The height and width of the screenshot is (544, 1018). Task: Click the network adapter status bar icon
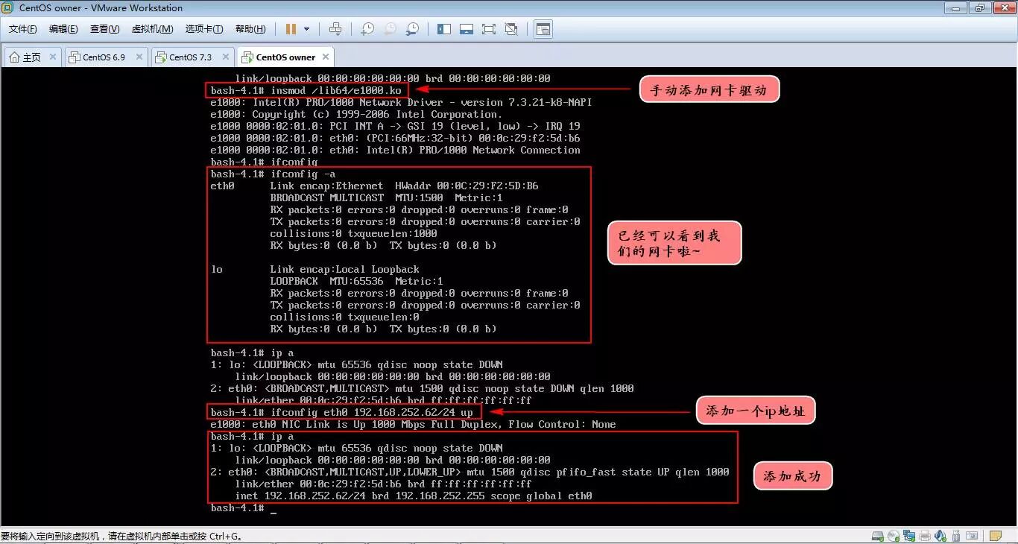[909, 536]
